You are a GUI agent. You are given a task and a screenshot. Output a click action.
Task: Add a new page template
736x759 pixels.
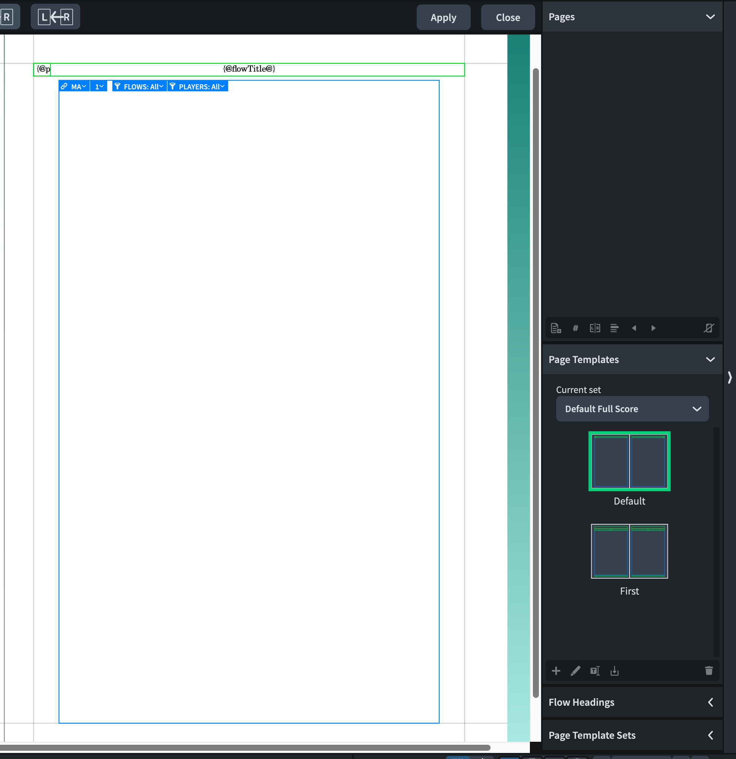pos(556,671)
